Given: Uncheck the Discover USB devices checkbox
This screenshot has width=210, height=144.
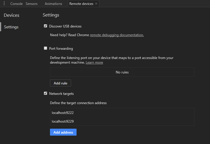Looking at the screenshot, I should pyautogui.click(x=46, y=26).
